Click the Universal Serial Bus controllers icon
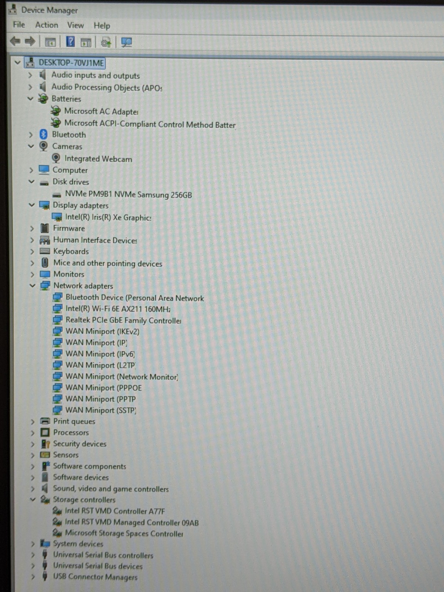 [45, 555]
